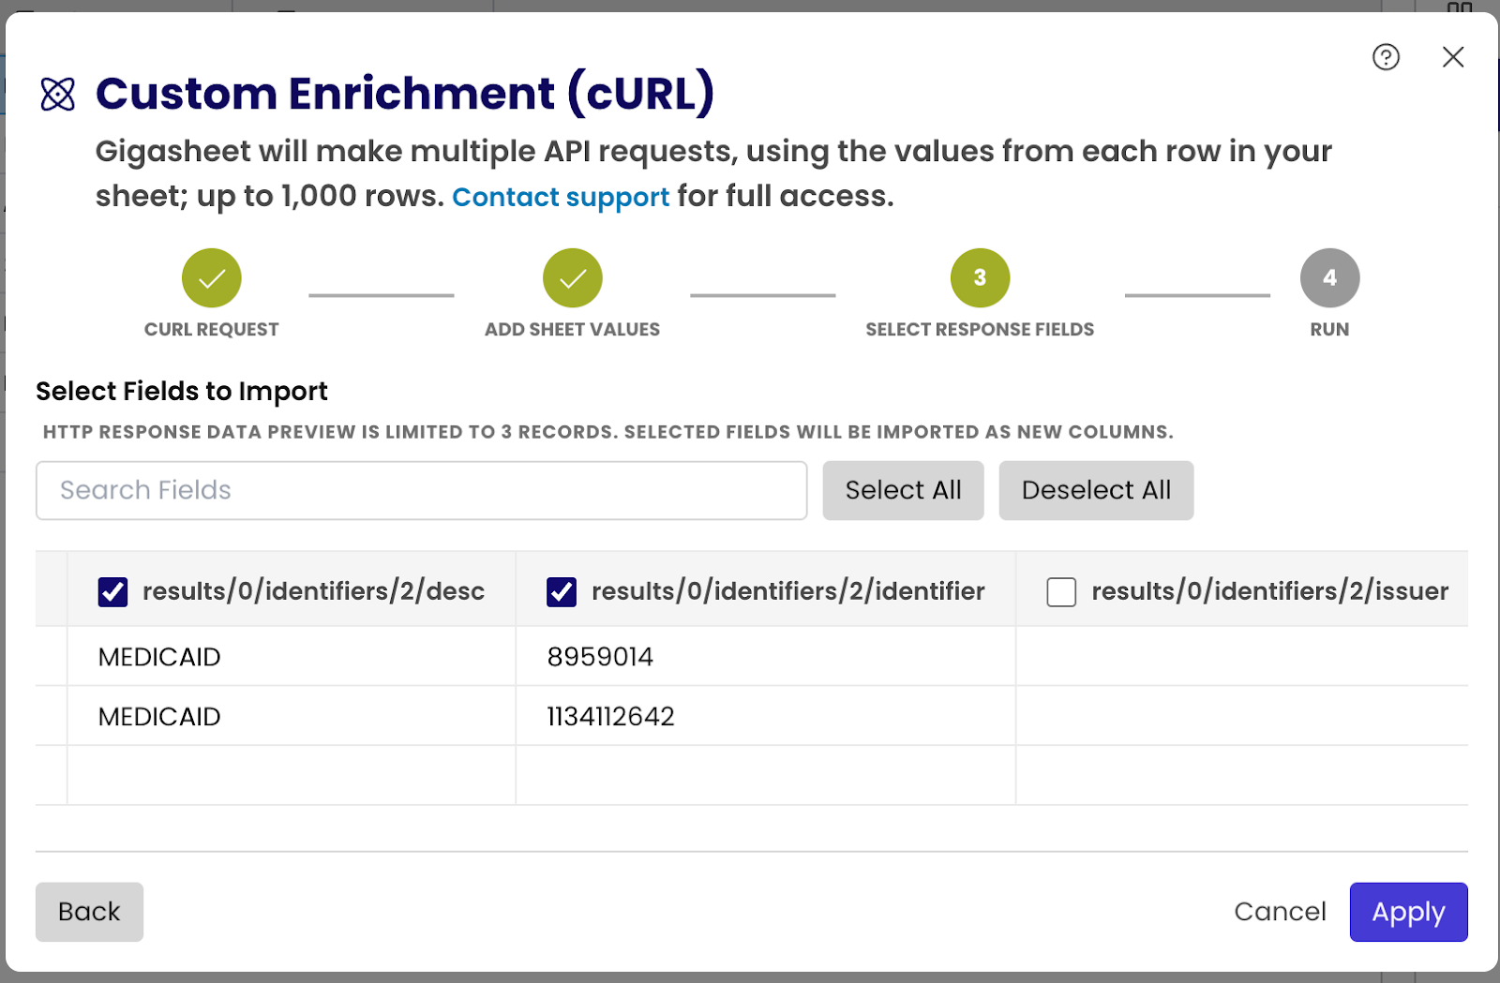Select the first MEDICAID preview cell
Screen dimensions: 1500x983
(x=159, y=656)
